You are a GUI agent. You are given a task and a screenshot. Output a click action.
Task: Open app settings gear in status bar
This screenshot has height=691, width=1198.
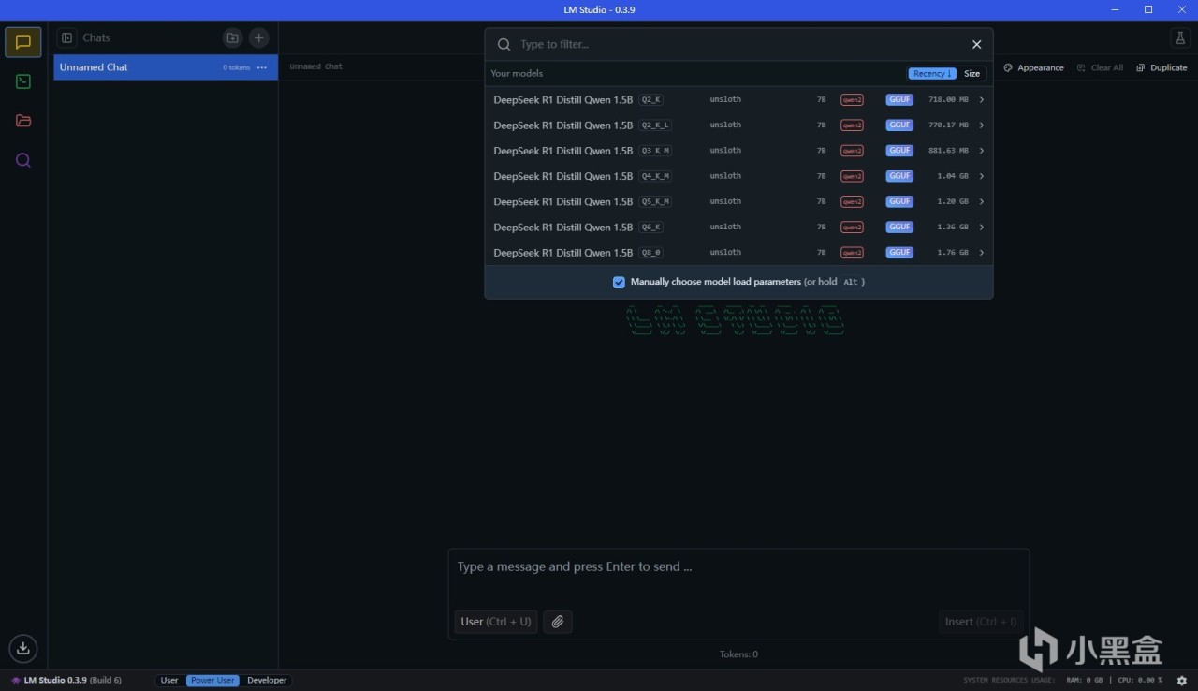click(1181, 680)
